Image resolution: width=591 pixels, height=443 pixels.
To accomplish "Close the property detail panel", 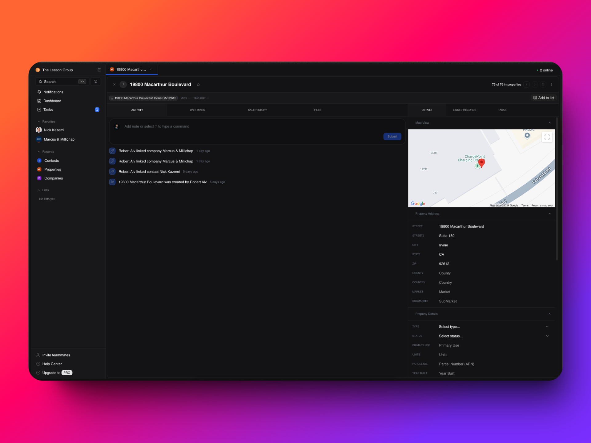I will [114, 85].
